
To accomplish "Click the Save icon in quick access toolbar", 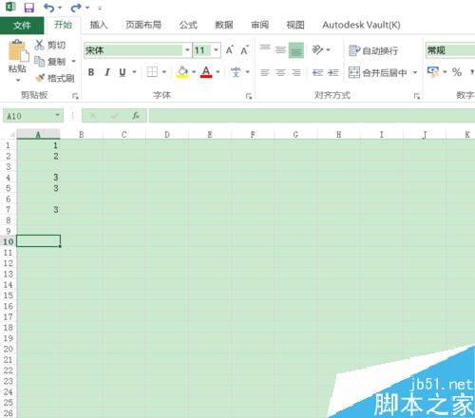I will click(29, 8).
